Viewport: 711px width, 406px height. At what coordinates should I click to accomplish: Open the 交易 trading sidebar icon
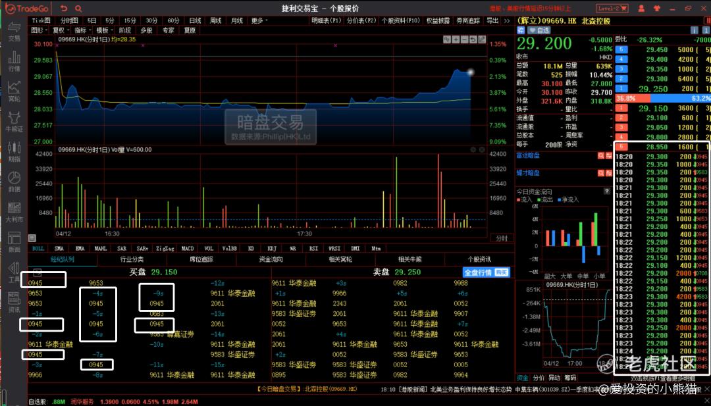14,32
